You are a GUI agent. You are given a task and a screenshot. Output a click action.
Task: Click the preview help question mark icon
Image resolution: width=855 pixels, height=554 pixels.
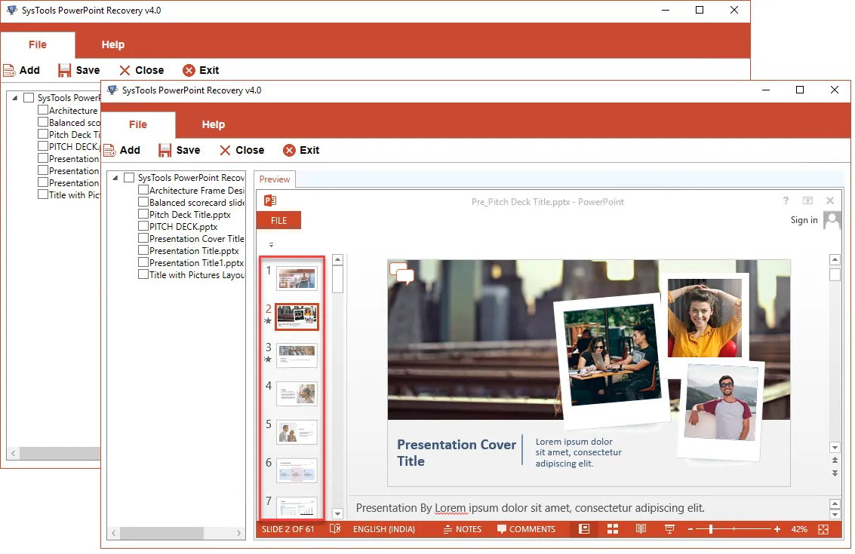(x=786, y=200)
